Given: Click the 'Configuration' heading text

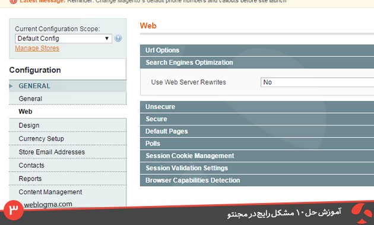Looking at the screenshot, I should click(35, 70).
